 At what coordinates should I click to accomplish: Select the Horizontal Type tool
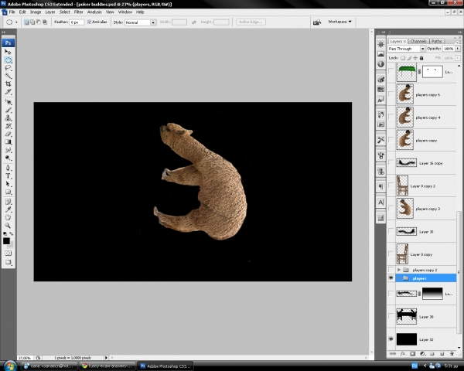pyautogui.click(x=8, y=176)
